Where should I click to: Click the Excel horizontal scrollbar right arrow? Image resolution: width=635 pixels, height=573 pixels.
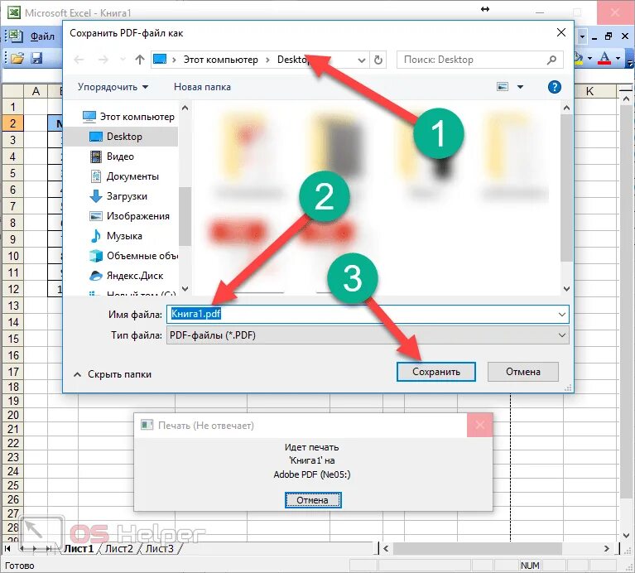tap(606, 549)
